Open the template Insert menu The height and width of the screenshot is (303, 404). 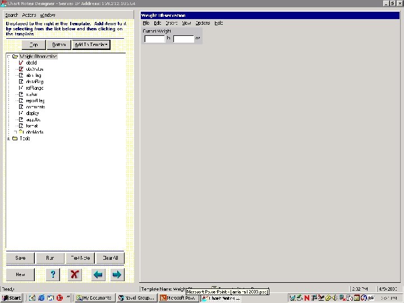171,23
